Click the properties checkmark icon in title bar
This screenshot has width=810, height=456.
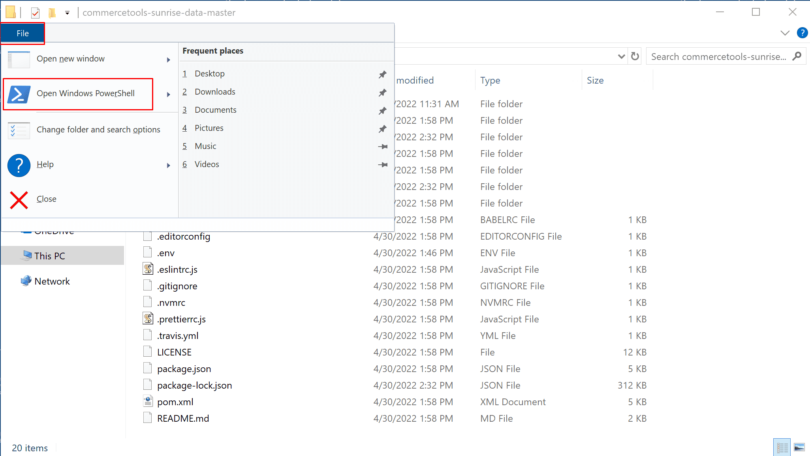coord(35,13)
